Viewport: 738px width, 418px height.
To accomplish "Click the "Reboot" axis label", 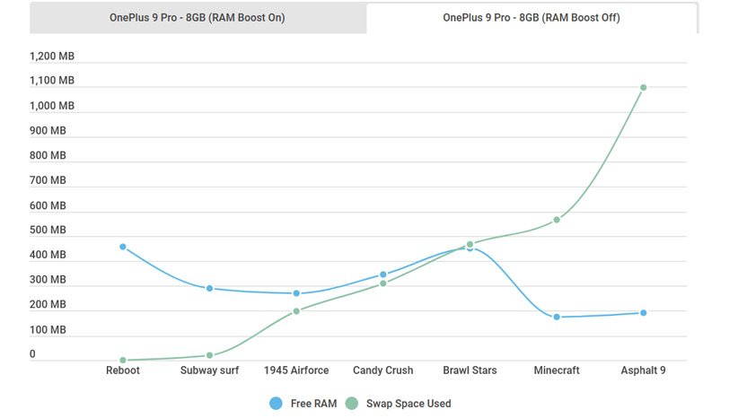I will (123, 370).
